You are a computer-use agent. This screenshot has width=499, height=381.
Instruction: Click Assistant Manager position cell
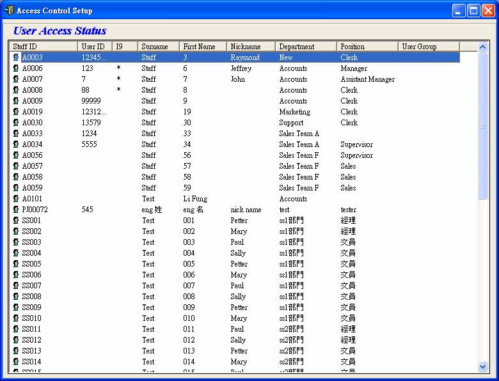click(368, 79)
